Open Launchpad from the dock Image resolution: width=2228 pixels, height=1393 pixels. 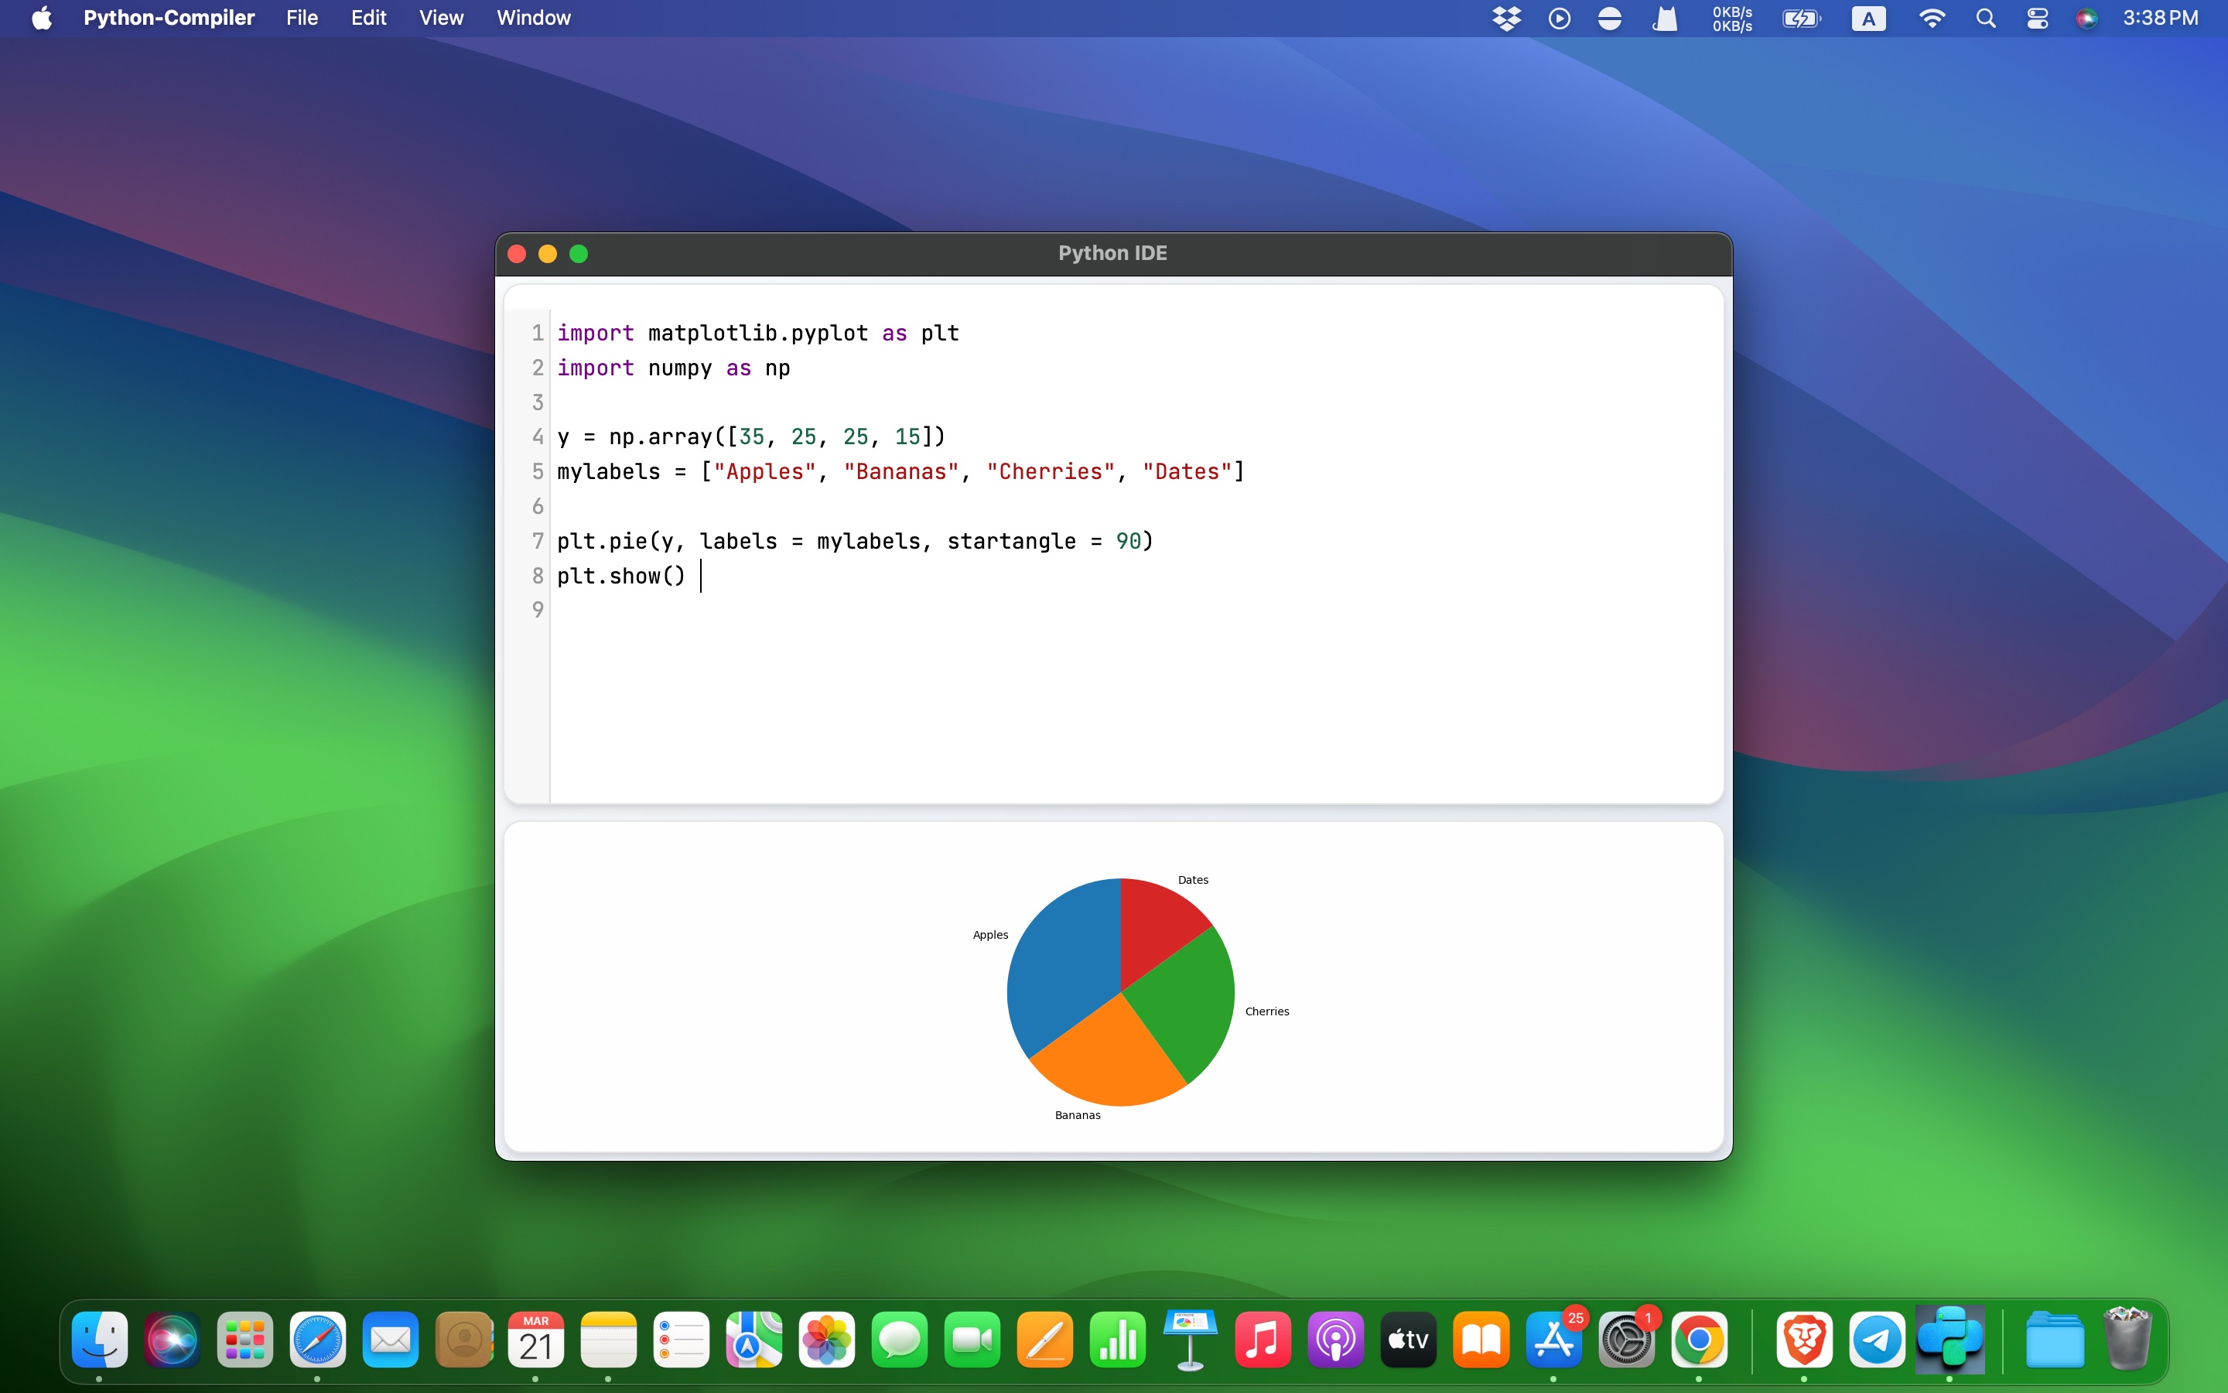pyautogui.click(x=245, y=1339)
